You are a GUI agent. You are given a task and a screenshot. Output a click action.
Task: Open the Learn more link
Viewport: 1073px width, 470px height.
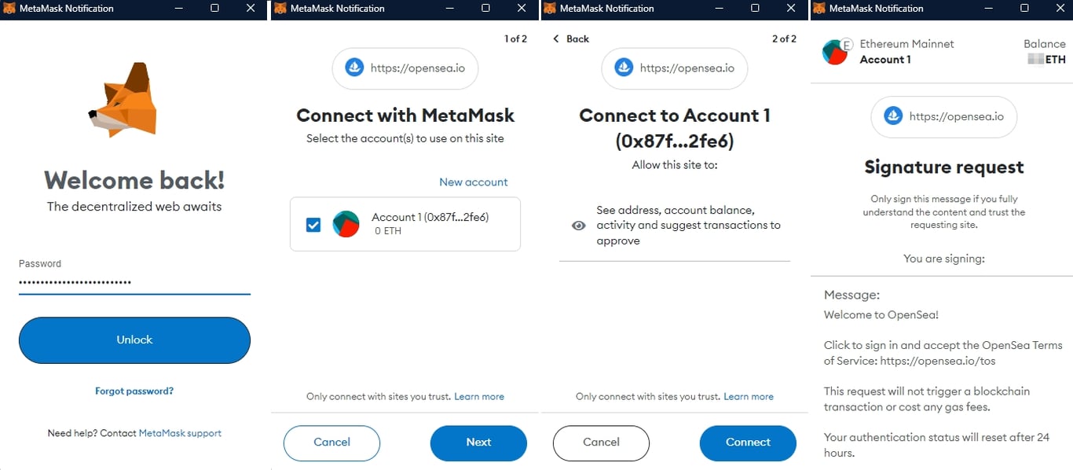click(x=479, y=396)
